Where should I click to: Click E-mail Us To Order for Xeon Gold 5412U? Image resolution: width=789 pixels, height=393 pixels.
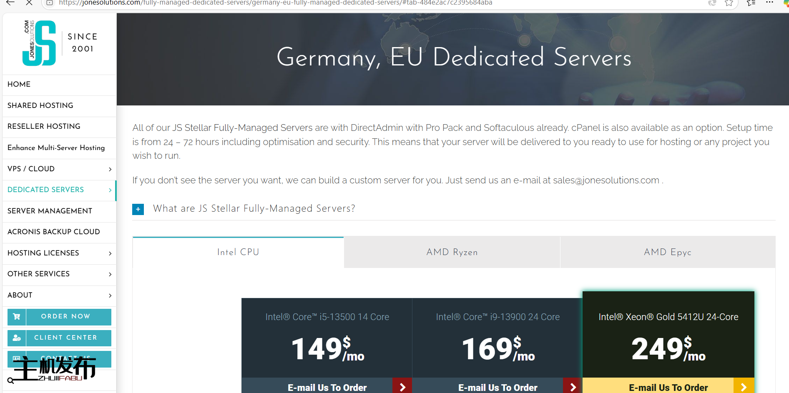668,387
